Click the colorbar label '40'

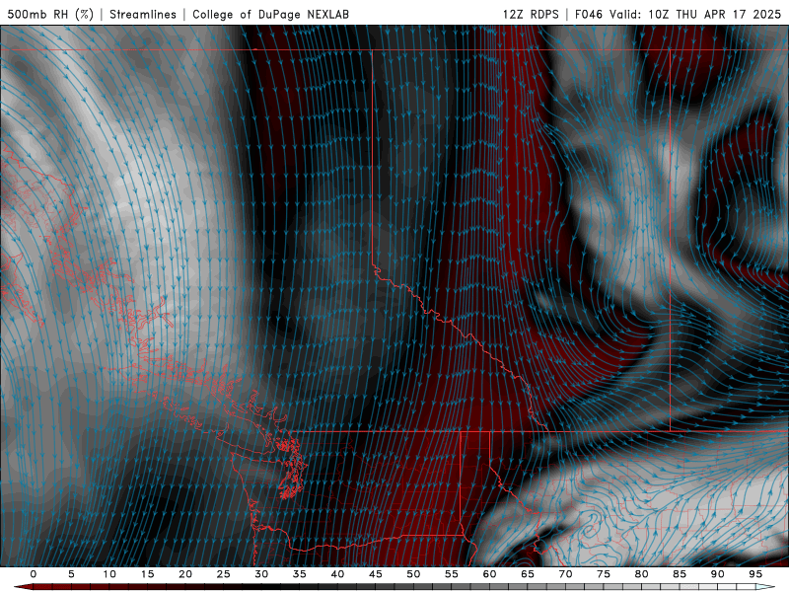pyautogui.click(x=337, y=574)
